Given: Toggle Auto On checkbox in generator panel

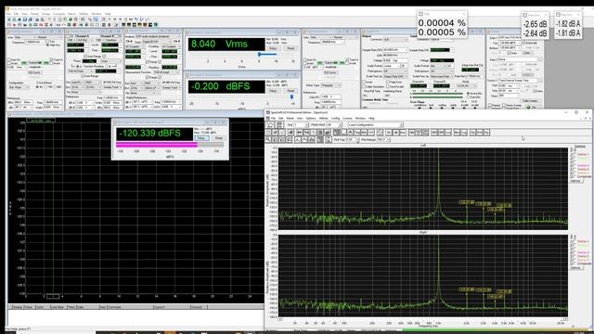Looking at the screenshot, I should (9, 59).
